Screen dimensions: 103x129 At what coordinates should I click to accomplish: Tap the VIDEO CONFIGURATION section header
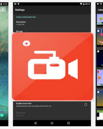(26, 17)
